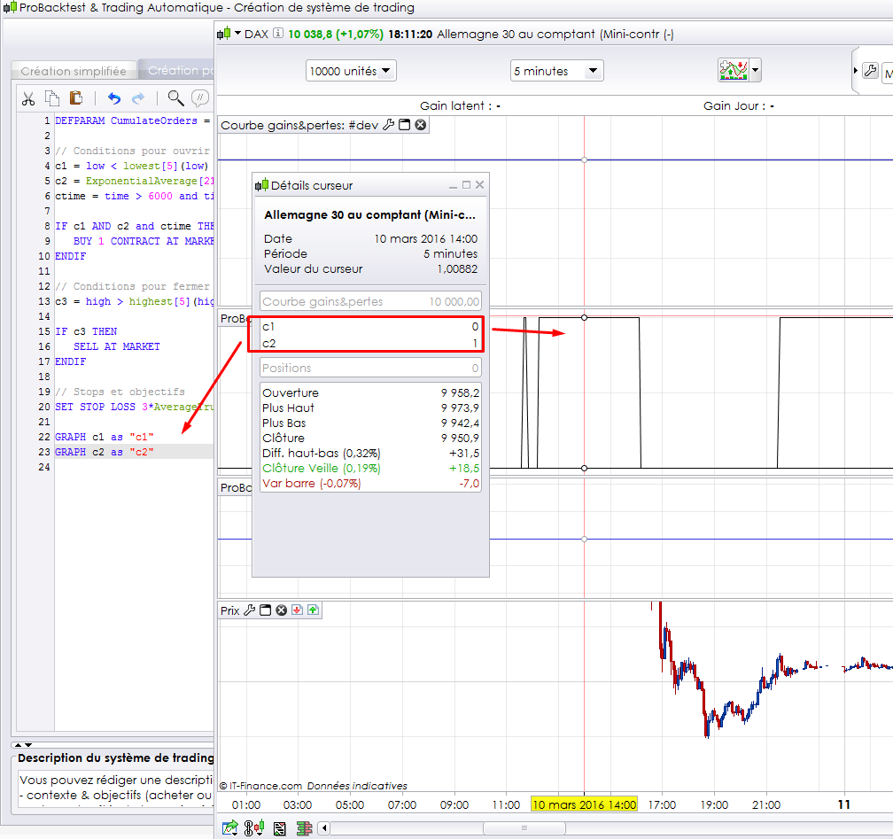The width and height of the screenshot is (893, 839).
Task: Collapse description panel using splitter arrows
Action: (23, 745)
